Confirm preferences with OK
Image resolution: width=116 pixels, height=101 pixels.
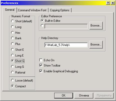click(63, 95)
